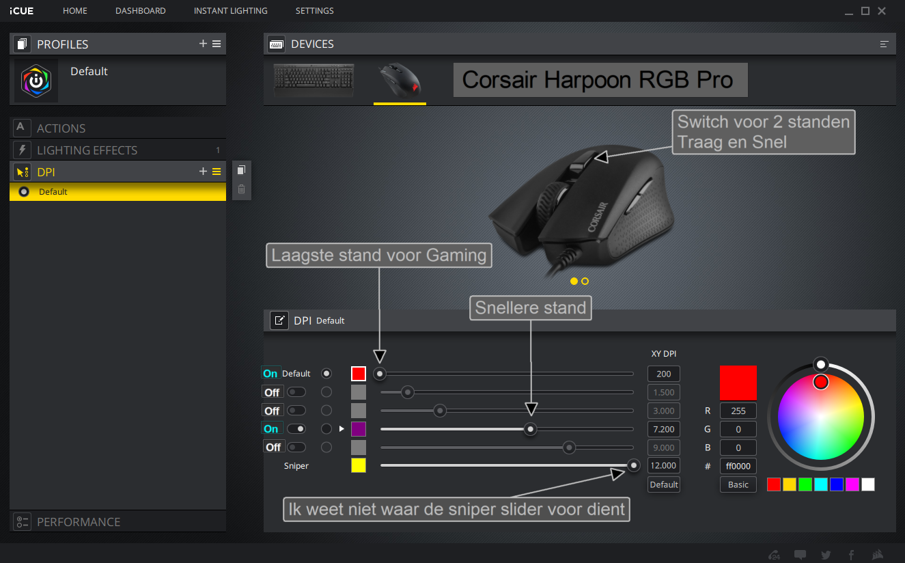Click the purple swatch of 7.200 stage
905x563 pixels.
coord(359,429)
